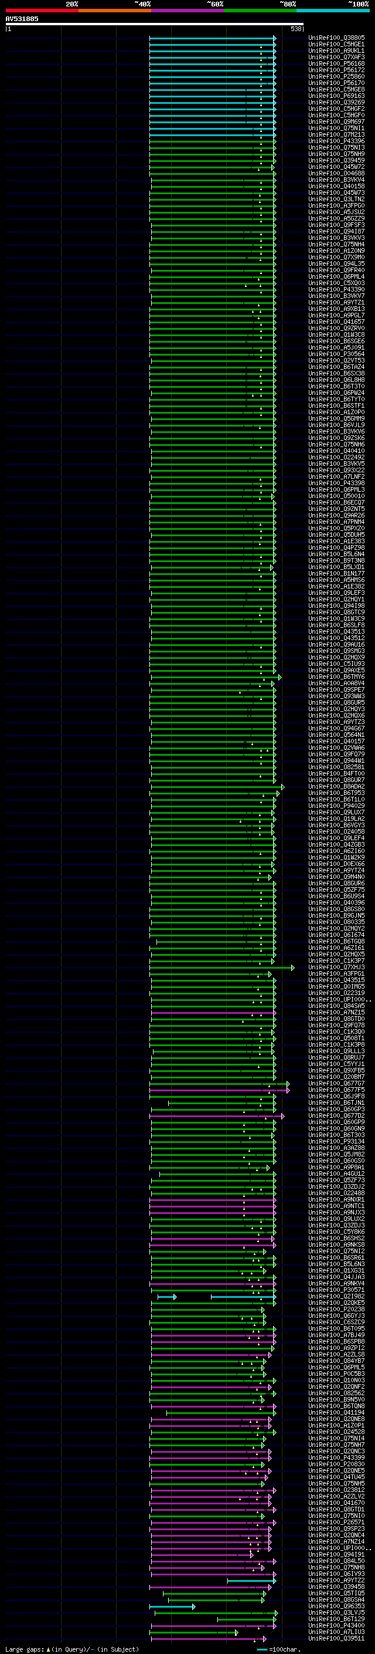
Task: Open hit UniRef100_P94029
Action: (x=336, y=806)
